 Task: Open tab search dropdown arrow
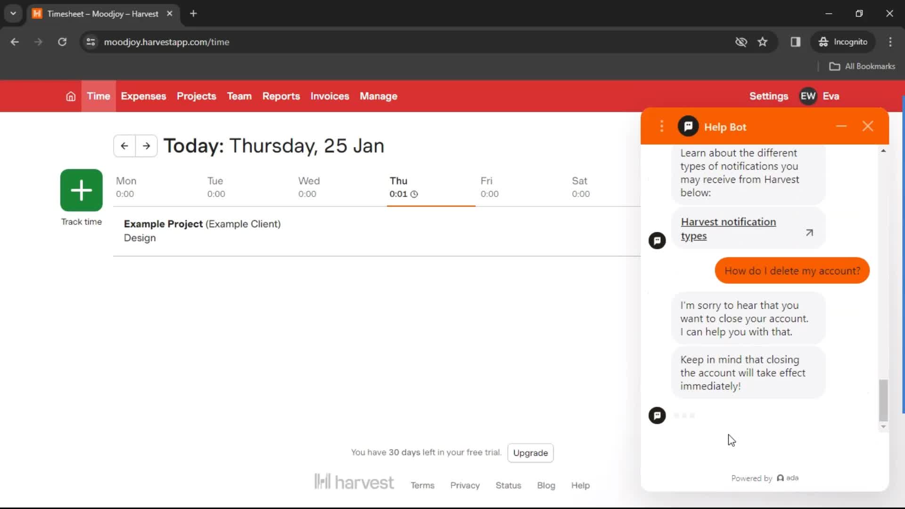point(13,14)
